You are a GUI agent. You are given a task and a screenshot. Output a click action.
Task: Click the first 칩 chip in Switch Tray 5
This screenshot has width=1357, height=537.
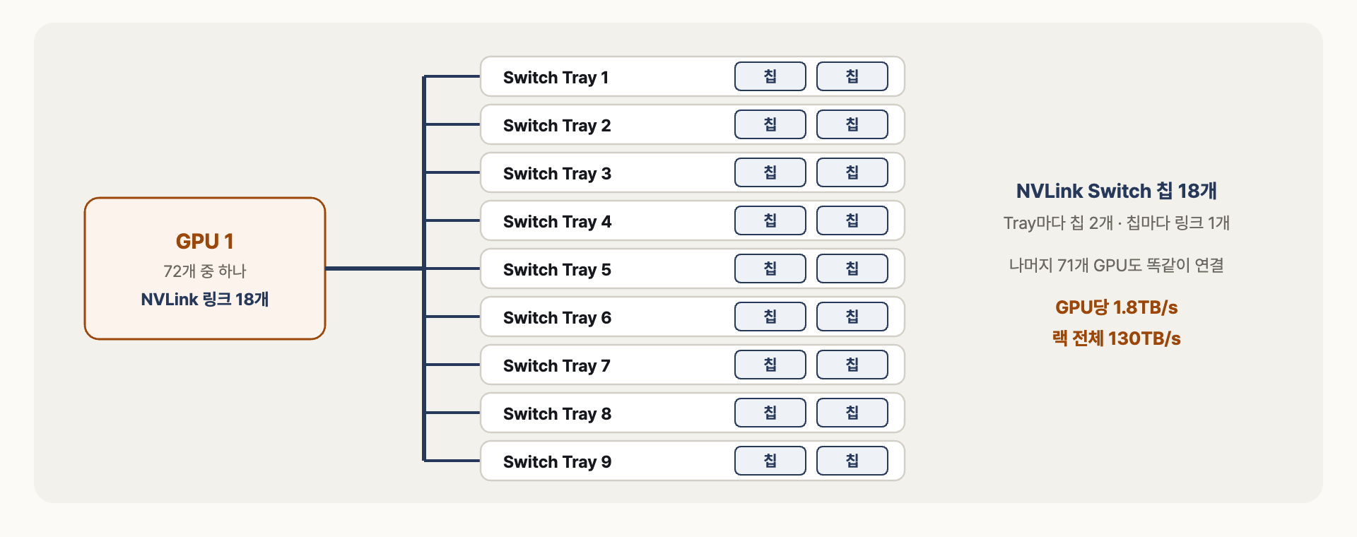pos(770,268)
